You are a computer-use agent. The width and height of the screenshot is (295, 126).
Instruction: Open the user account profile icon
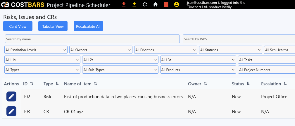point(176,4)
